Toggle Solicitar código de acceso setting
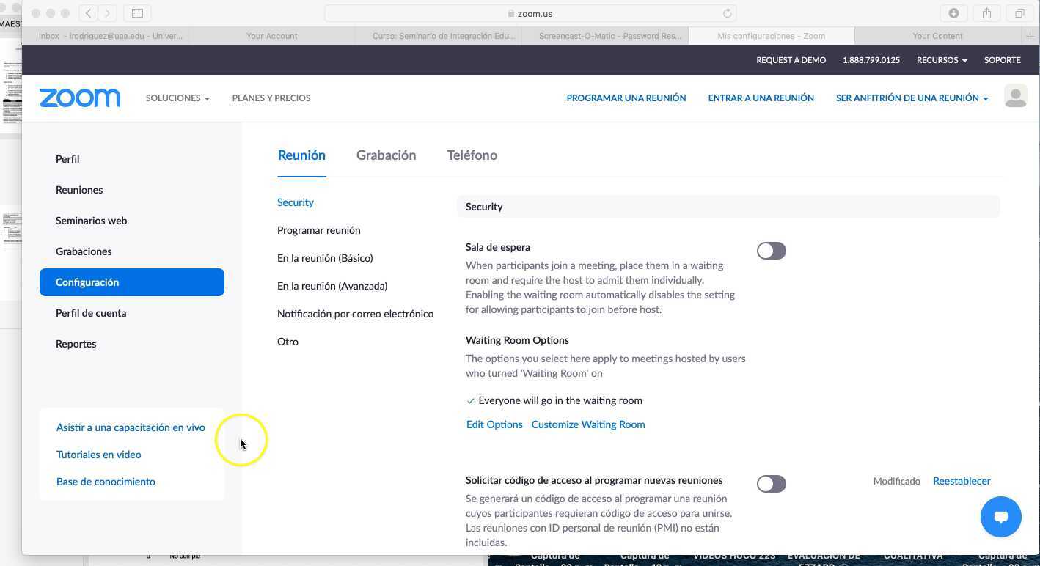Viewport: 1040px width, 566px height. point(771,484)
